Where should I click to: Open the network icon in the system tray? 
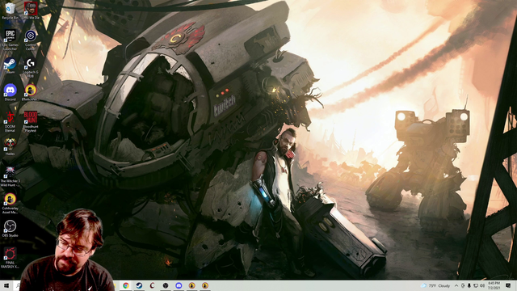476,285
